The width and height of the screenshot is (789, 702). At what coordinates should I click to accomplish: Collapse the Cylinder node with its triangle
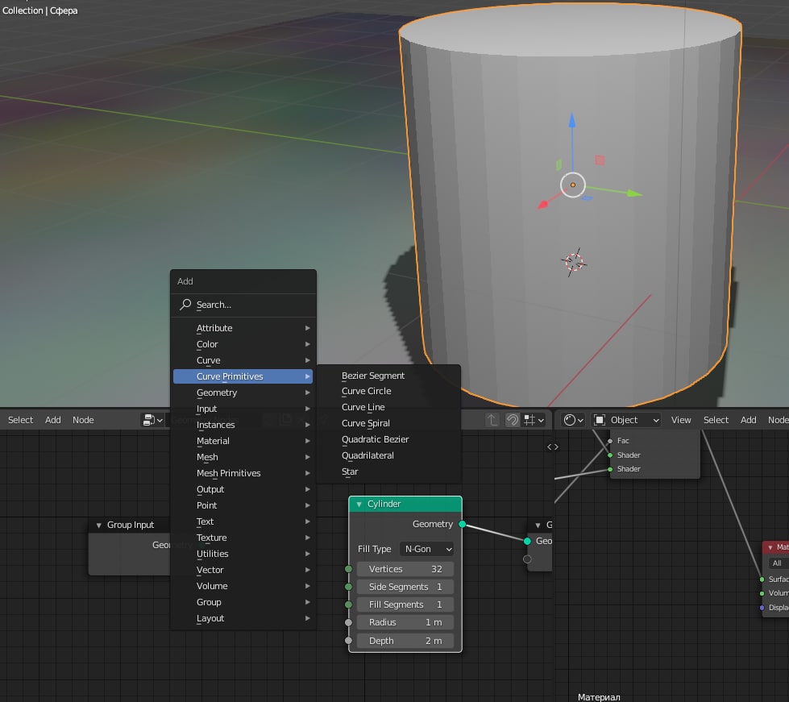click(359, 504)
